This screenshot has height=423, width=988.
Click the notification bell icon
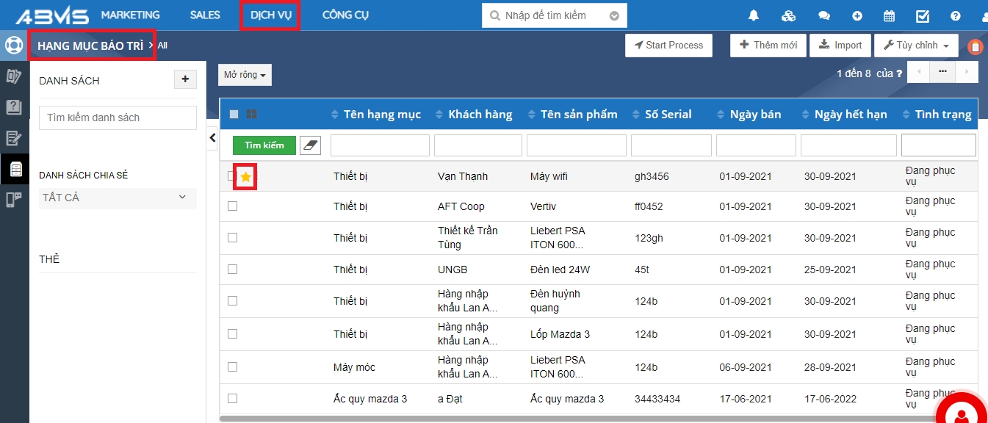pos(754,15)
